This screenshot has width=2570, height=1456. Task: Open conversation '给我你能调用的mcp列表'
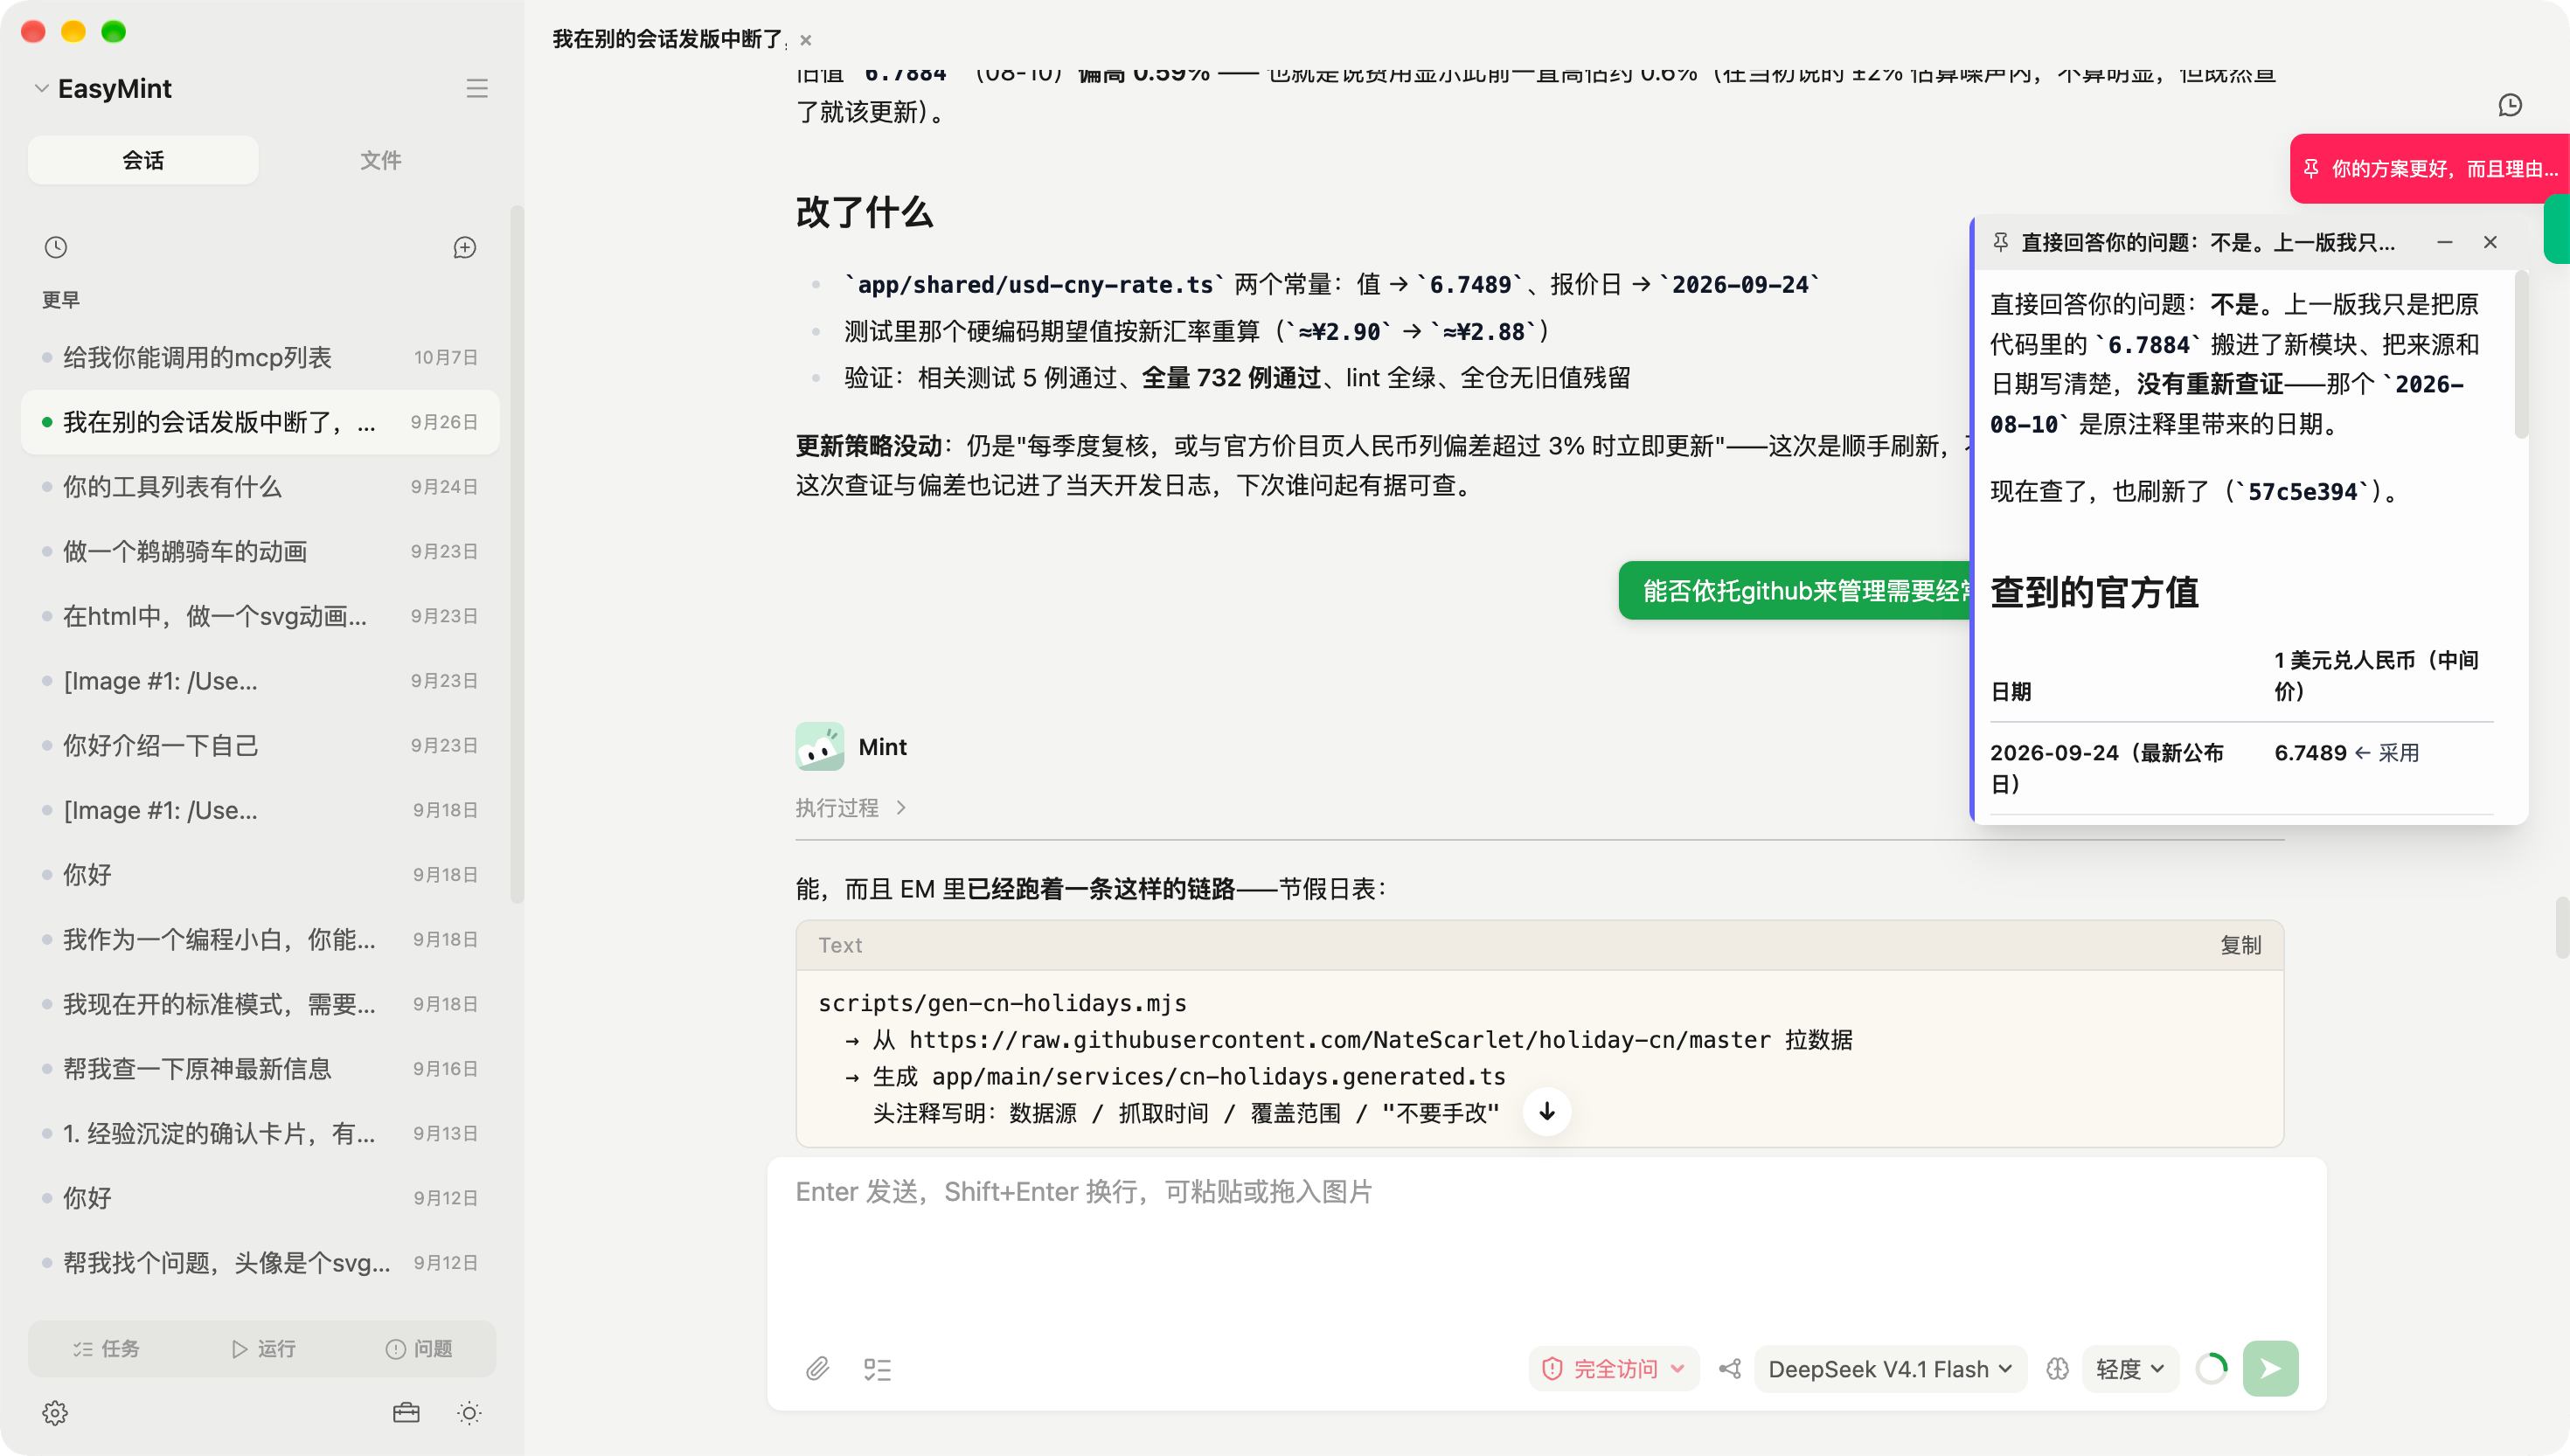pyautogui.click(x=260, y=357)
